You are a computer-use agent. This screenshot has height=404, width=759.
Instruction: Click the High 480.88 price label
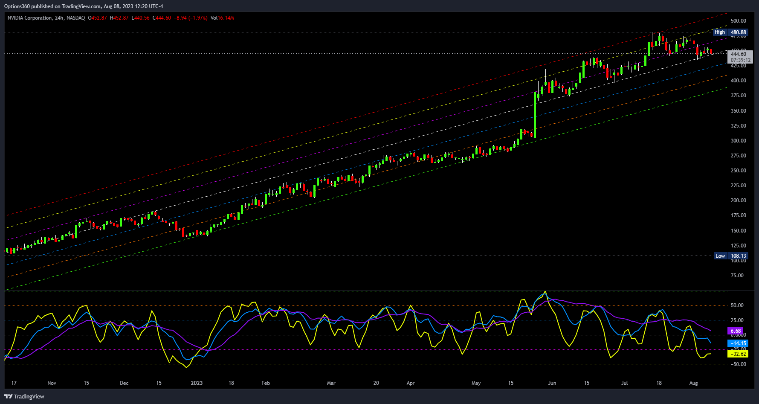730,32
